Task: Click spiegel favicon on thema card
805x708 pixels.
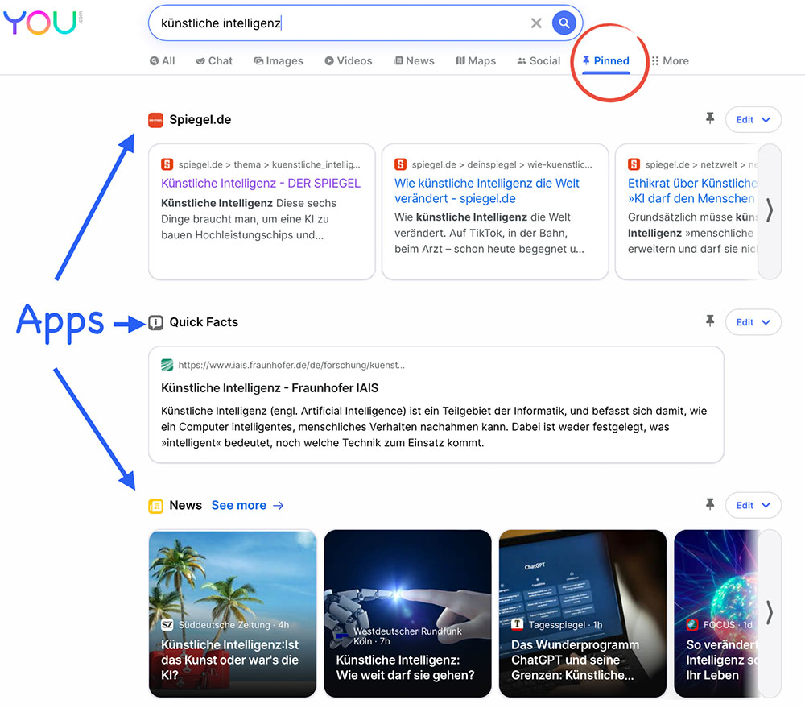Action: (x=167, y=164)
